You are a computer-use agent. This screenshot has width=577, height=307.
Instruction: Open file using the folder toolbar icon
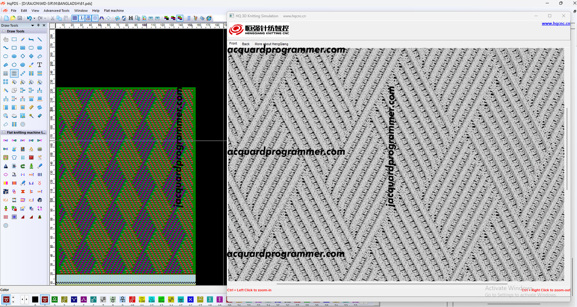(x=13, y=18)
